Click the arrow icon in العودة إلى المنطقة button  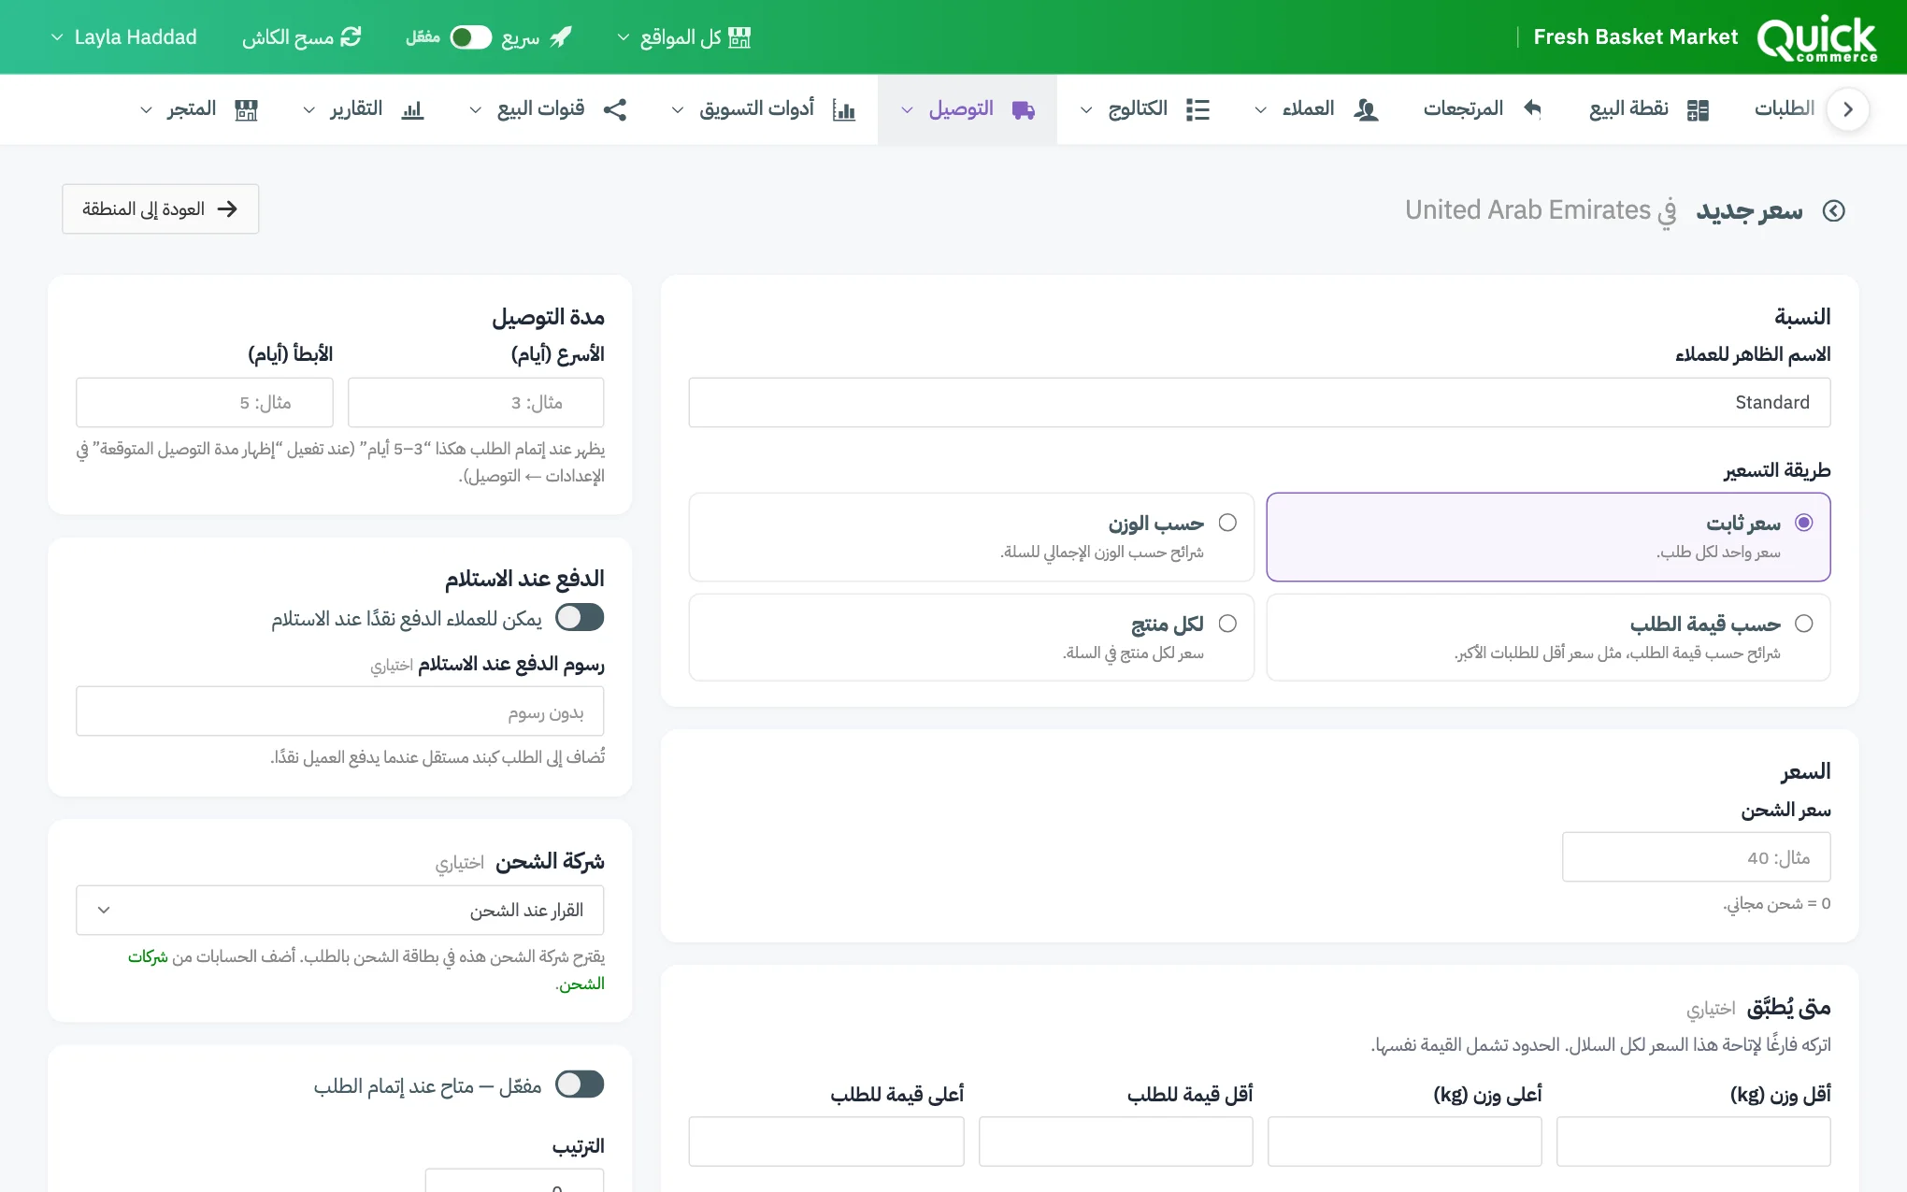point(227,209)
